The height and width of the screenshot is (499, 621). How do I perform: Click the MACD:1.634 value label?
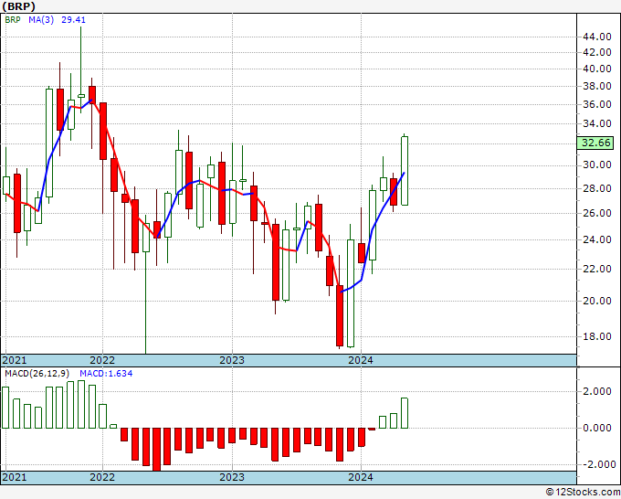pyautogui.click(x=106, y=374)
